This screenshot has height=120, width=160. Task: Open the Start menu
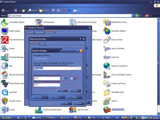tap(6, 118)
